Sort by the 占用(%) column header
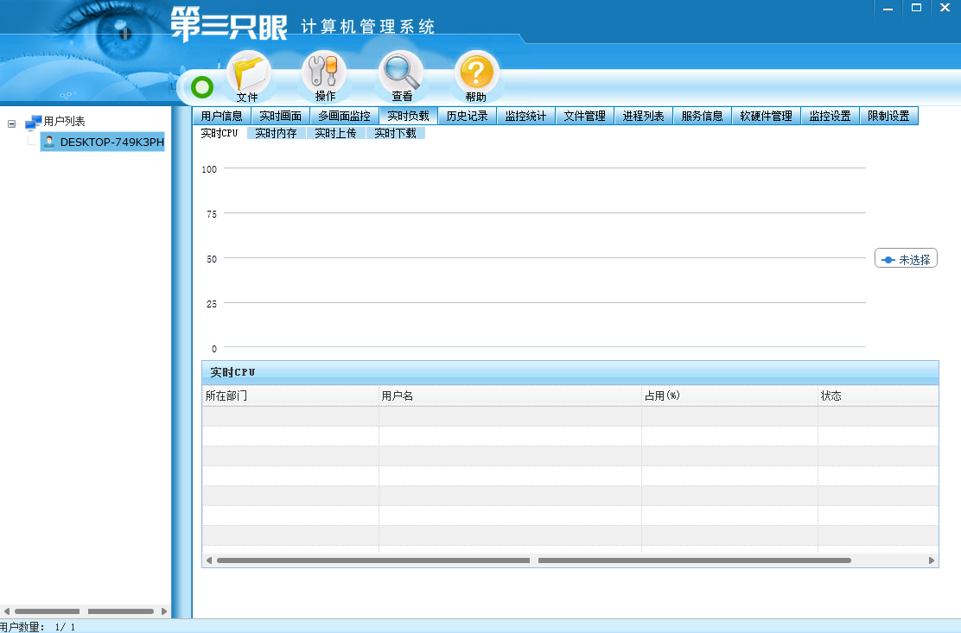 tap(662, 396)
